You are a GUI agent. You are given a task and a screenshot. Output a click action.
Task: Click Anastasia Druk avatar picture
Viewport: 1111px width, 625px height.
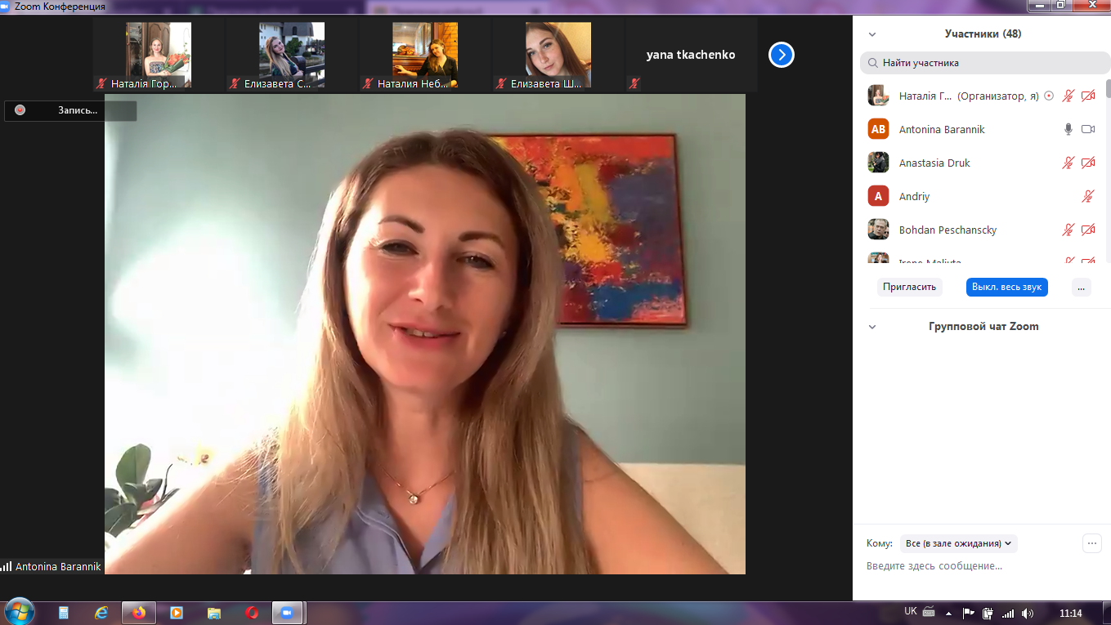click(878, 163)
